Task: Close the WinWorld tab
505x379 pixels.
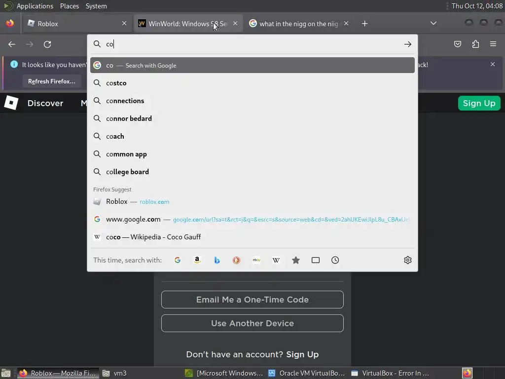Action: point(235,23)
